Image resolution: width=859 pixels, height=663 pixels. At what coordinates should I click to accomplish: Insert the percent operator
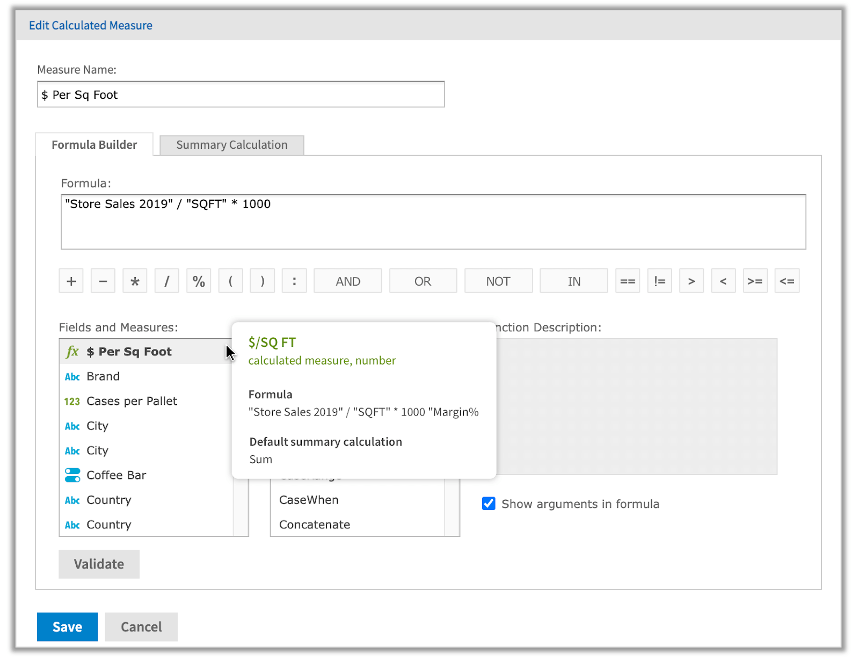pos(199,281)
